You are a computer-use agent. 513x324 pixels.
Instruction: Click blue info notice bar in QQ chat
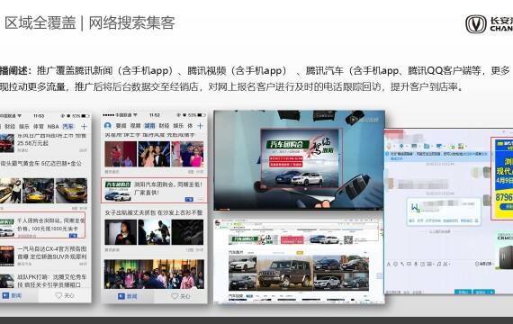point(436,156)
